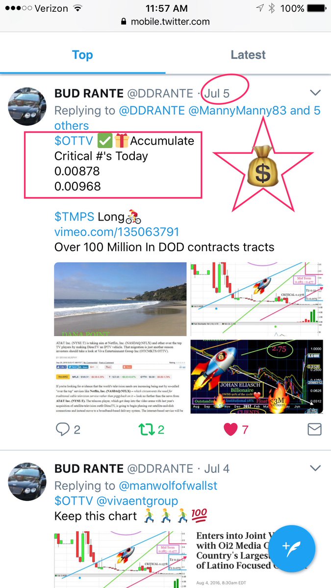Expand the chevron menu on the Jul 5 tweet

click(x=315, y=93)
